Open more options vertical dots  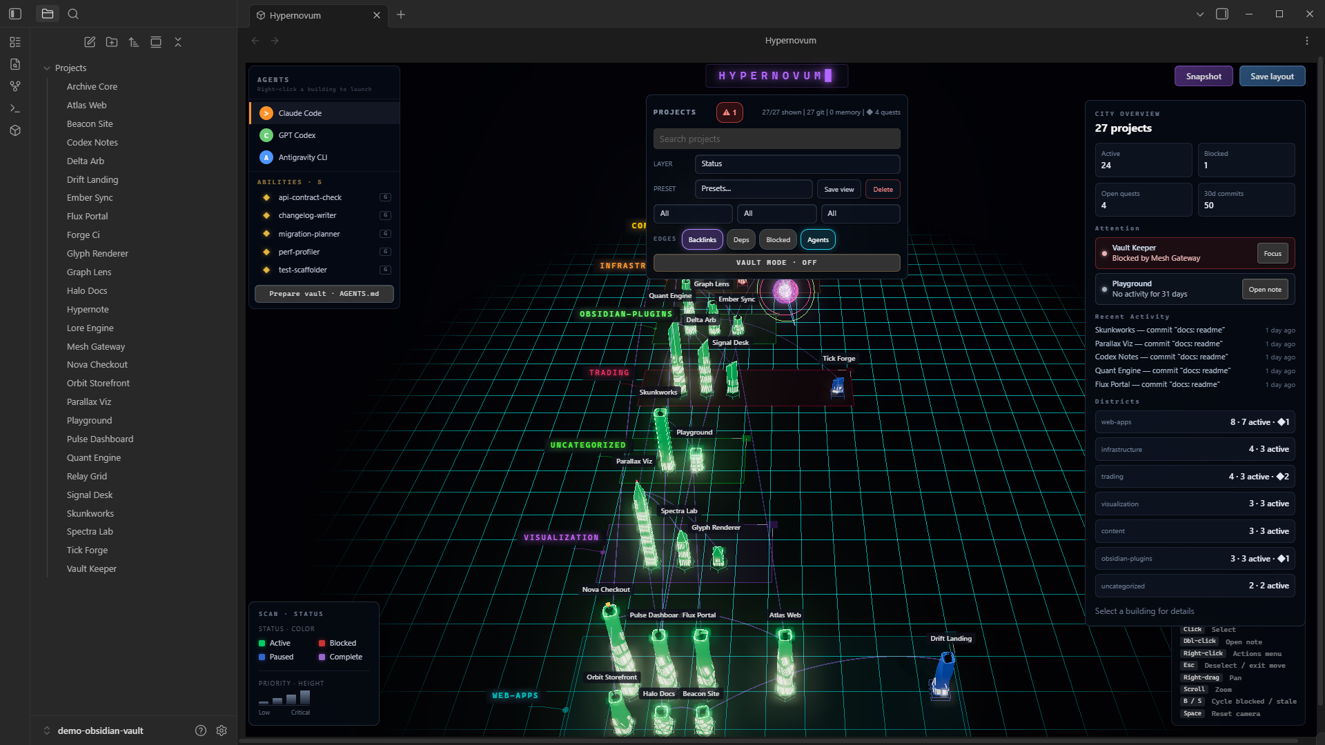[1307, 41]
